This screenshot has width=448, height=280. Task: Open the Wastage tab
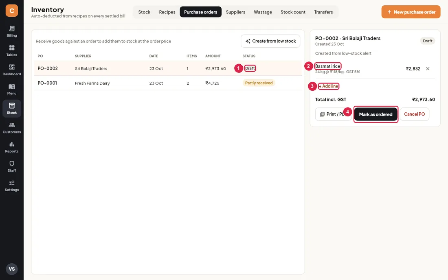coord(263,12)
